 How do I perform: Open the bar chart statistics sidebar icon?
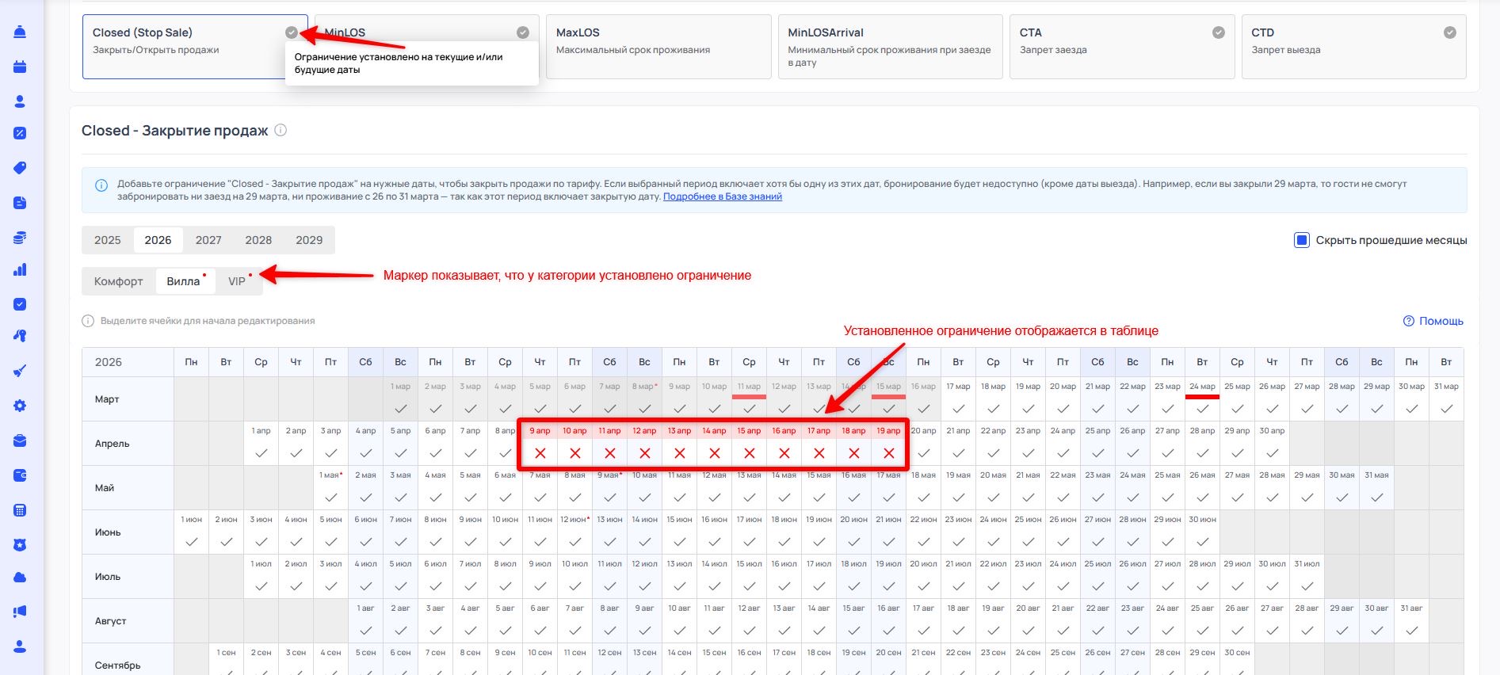click(20, 269)
